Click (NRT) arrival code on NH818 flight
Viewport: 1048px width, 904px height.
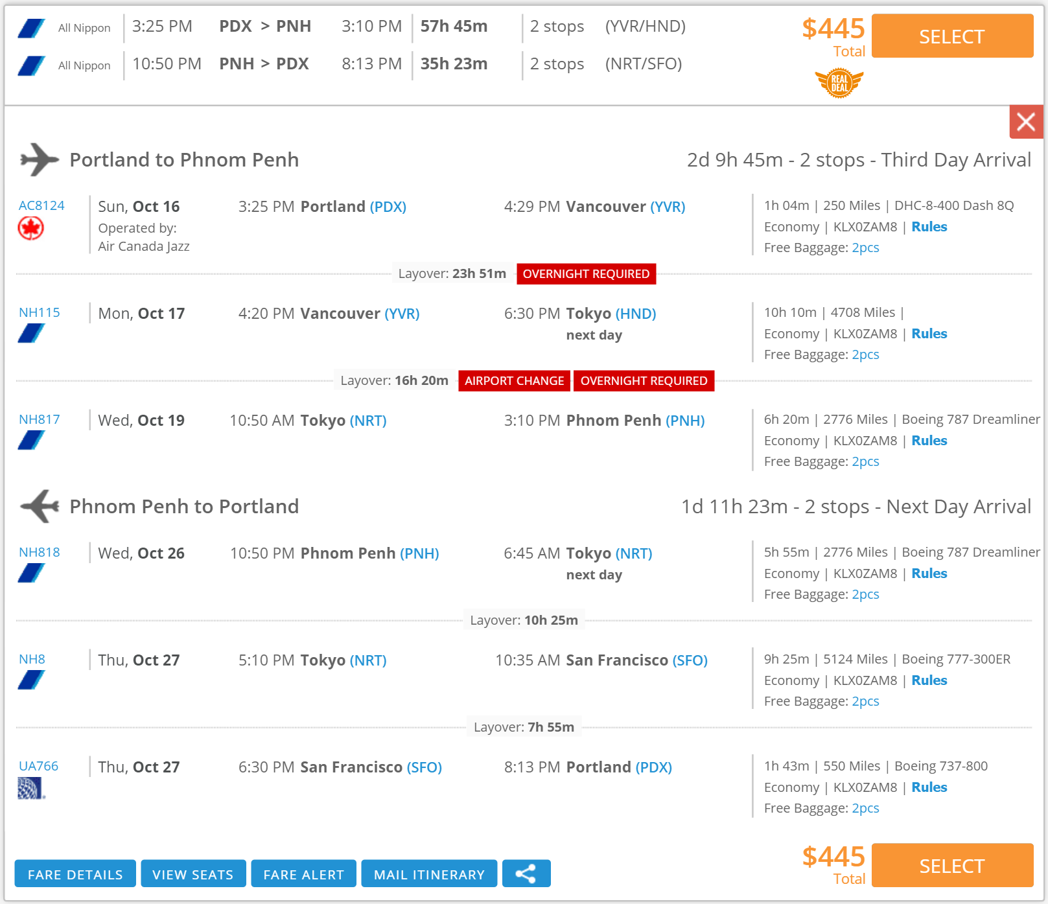[x=634, y=553]
